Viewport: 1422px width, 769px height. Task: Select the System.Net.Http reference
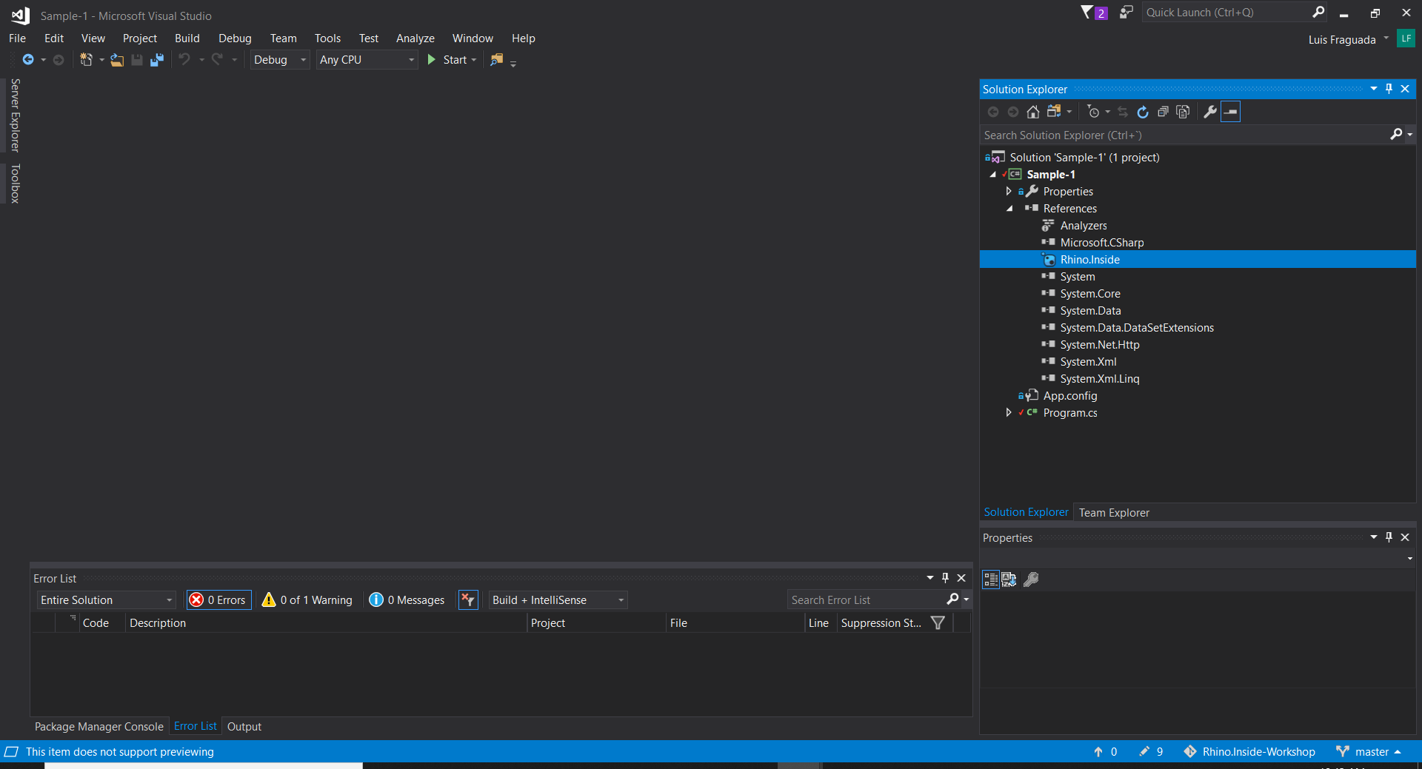(x=1100, y=345)
